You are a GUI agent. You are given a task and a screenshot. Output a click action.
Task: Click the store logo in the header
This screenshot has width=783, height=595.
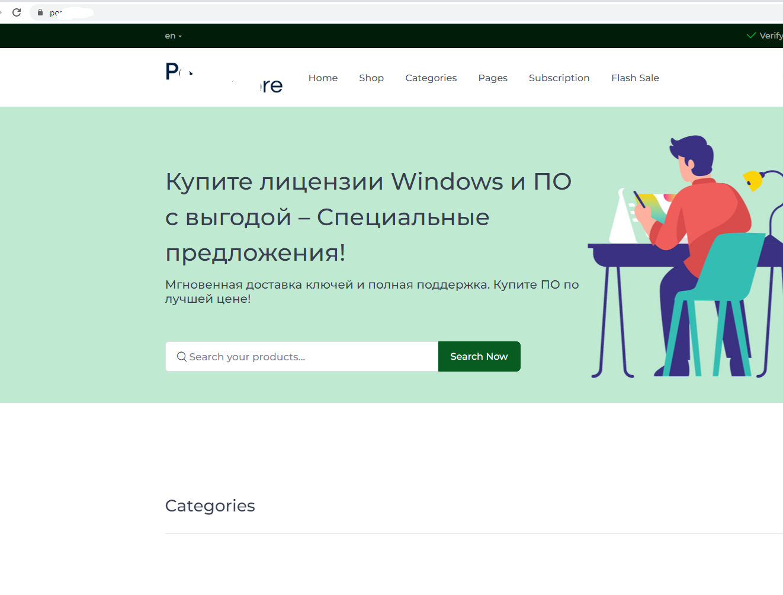point(224,78)
